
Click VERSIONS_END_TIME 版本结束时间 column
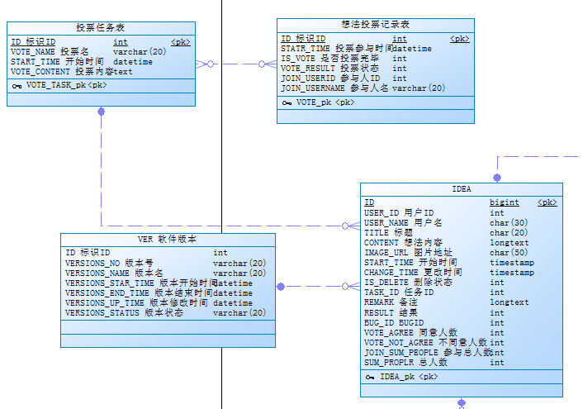(139, 293)
